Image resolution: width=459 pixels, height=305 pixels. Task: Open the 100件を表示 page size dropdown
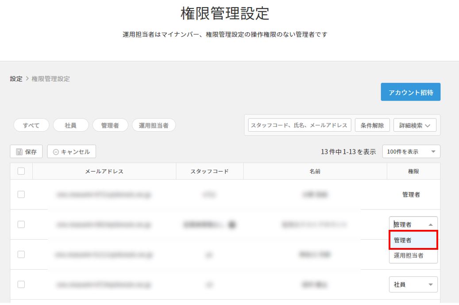pos(411,152)
